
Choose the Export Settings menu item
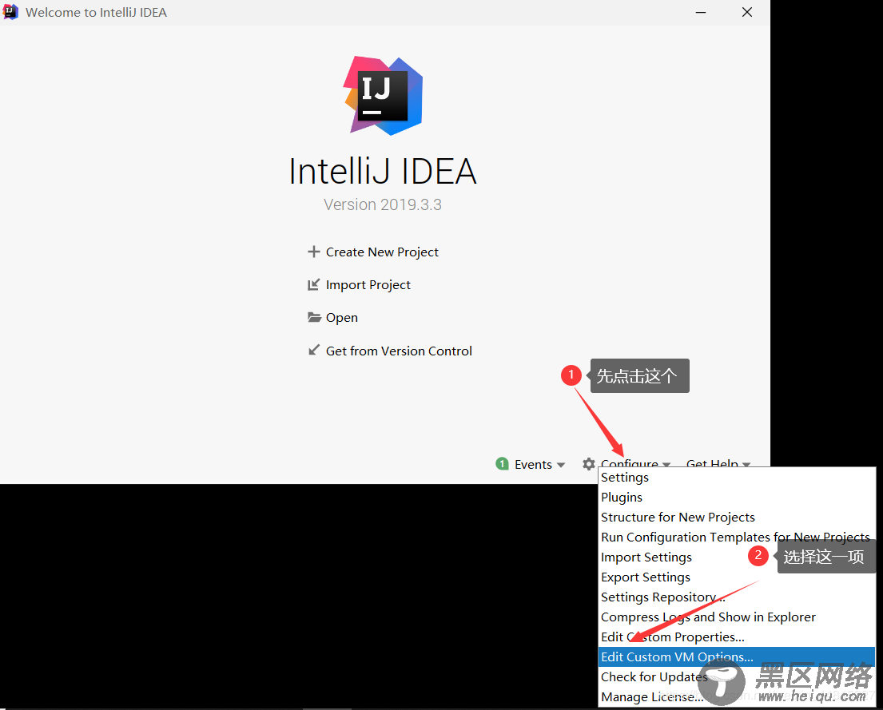coord(737,577)
